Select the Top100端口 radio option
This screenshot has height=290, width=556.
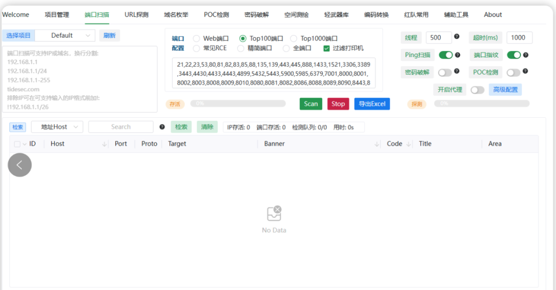[242, 38]
